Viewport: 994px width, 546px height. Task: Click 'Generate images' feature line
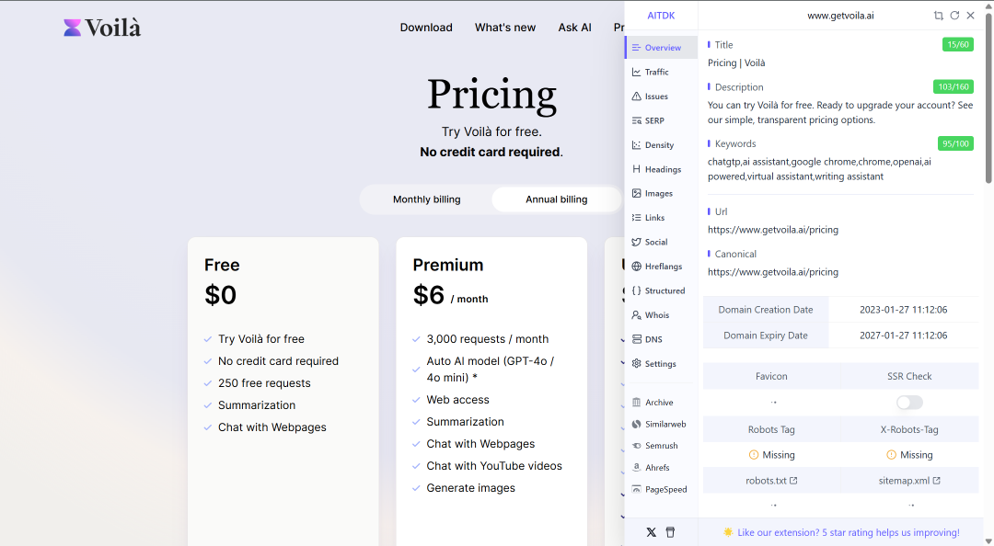[x=470, y=488]
